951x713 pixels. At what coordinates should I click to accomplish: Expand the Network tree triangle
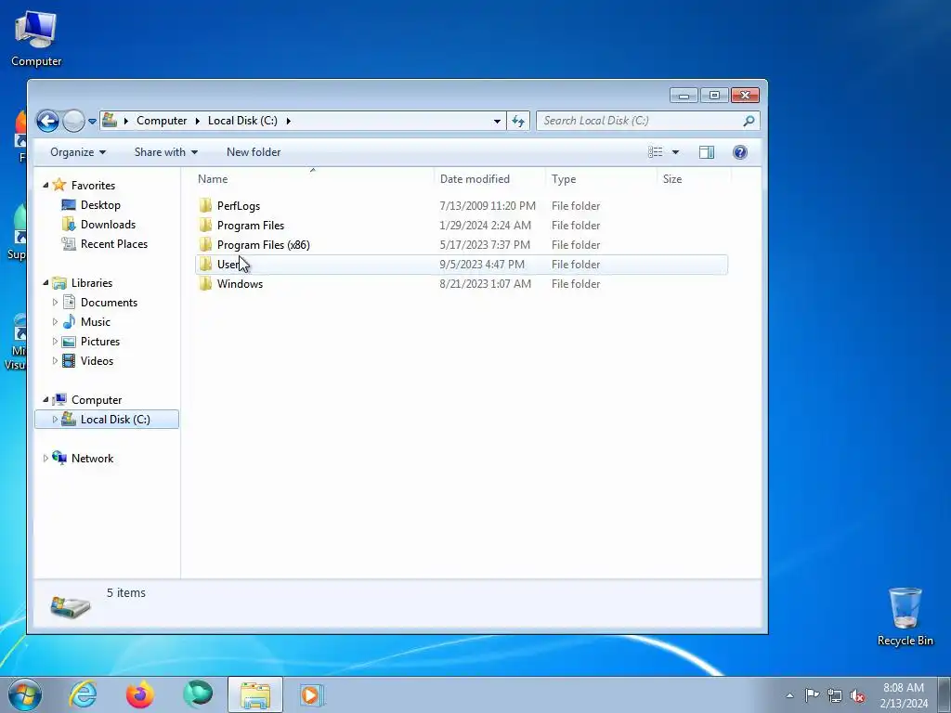pyautogui.click(x=46, y=459)
